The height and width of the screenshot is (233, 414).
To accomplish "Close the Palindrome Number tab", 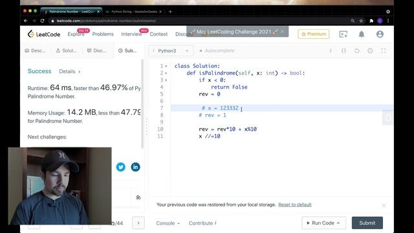I will 98,12.
